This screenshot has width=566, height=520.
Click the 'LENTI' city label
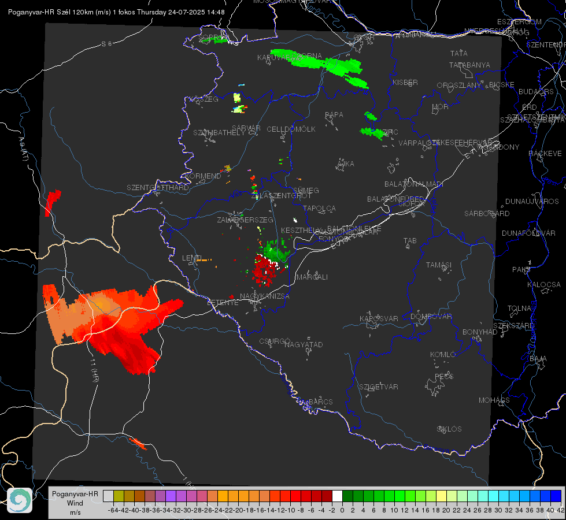tap(192, 258)
